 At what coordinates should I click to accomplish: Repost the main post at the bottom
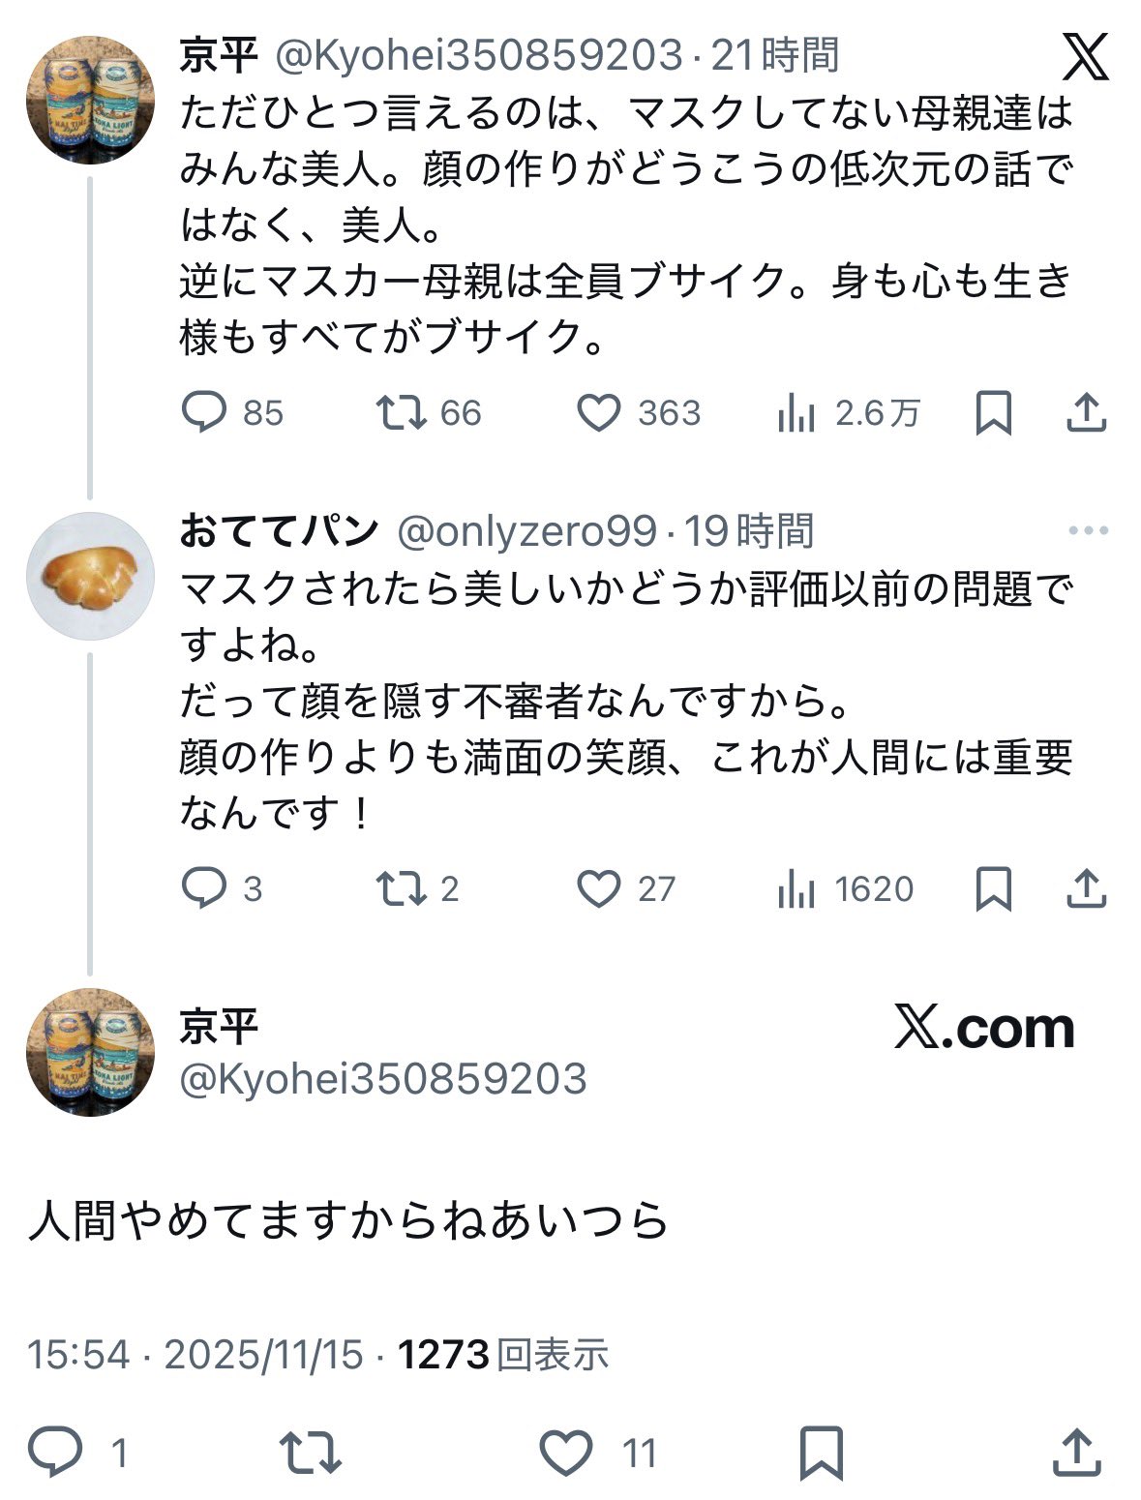pos(310,1453)
